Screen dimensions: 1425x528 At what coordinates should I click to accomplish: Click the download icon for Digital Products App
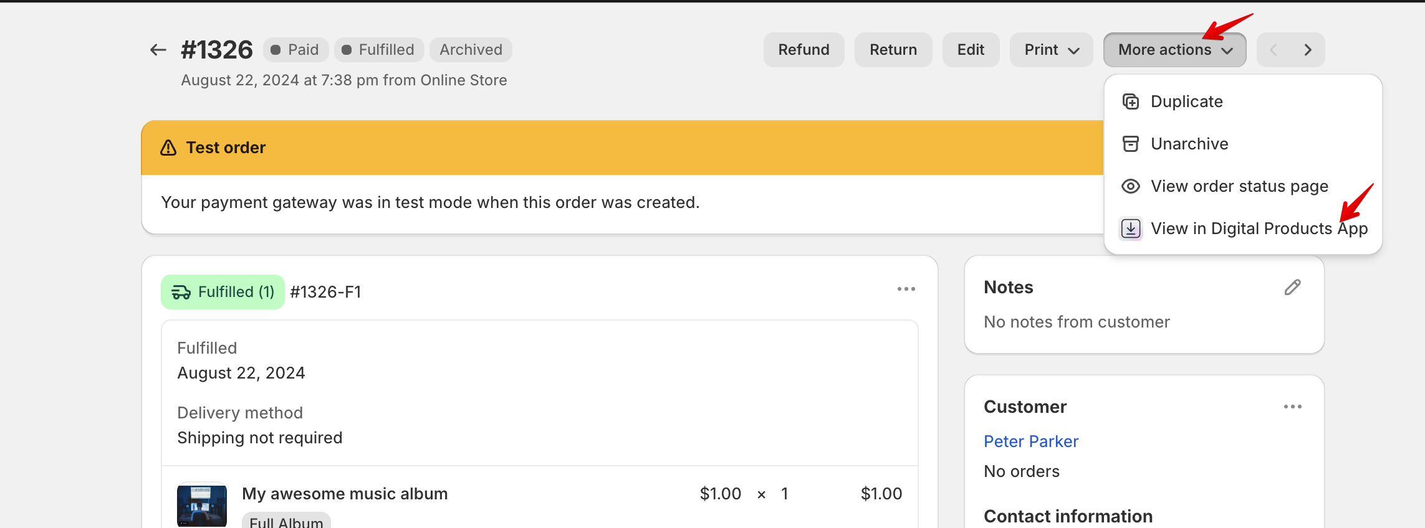click(1130, 228)
